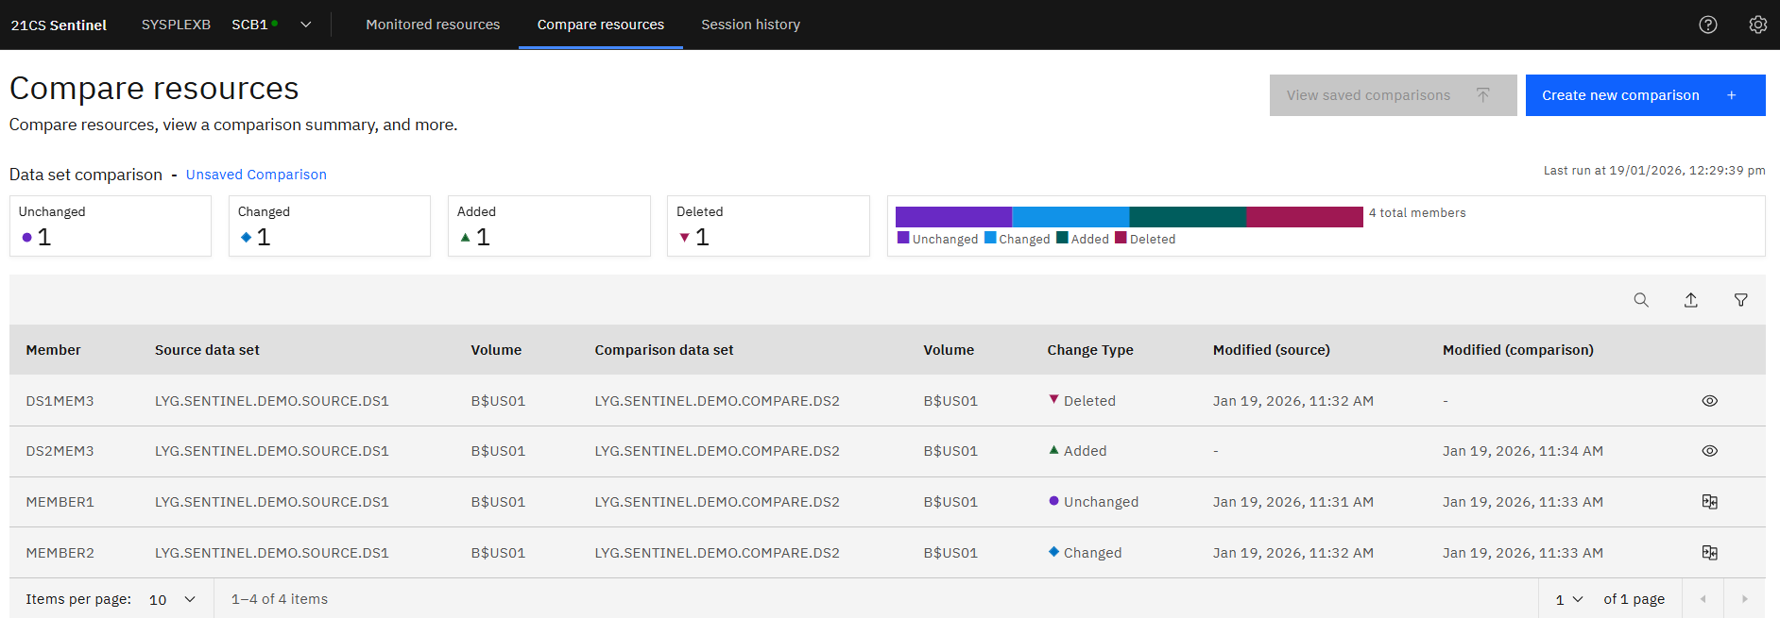Open the page number selector dropdown
1780x618 pixels.
pos(1568,599)
